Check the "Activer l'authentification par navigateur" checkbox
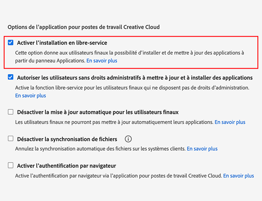 point(11,166)
